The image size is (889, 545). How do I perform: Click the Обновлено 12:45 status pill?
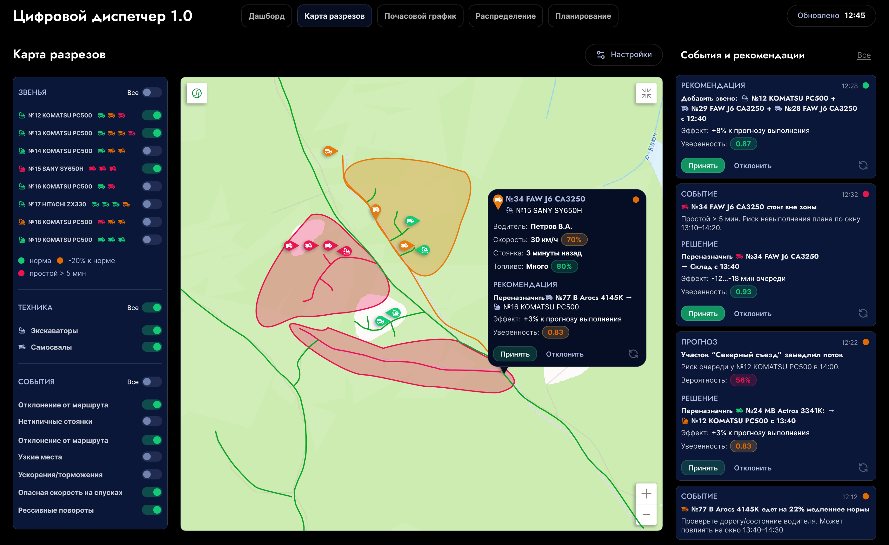831,16
